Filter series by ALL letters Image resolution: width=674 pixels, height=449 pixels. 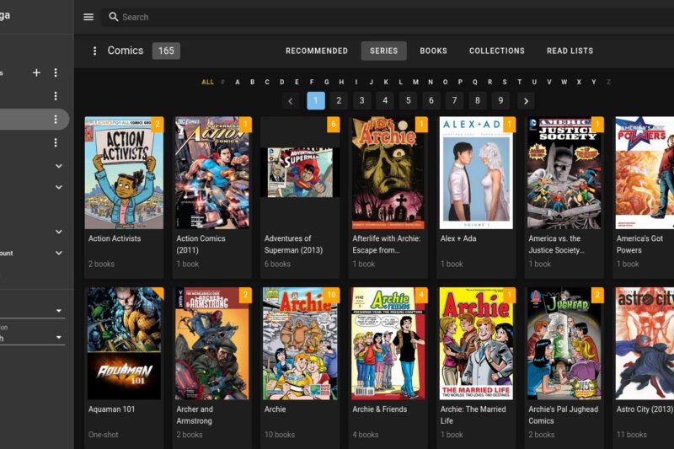[x=207, y=82]
